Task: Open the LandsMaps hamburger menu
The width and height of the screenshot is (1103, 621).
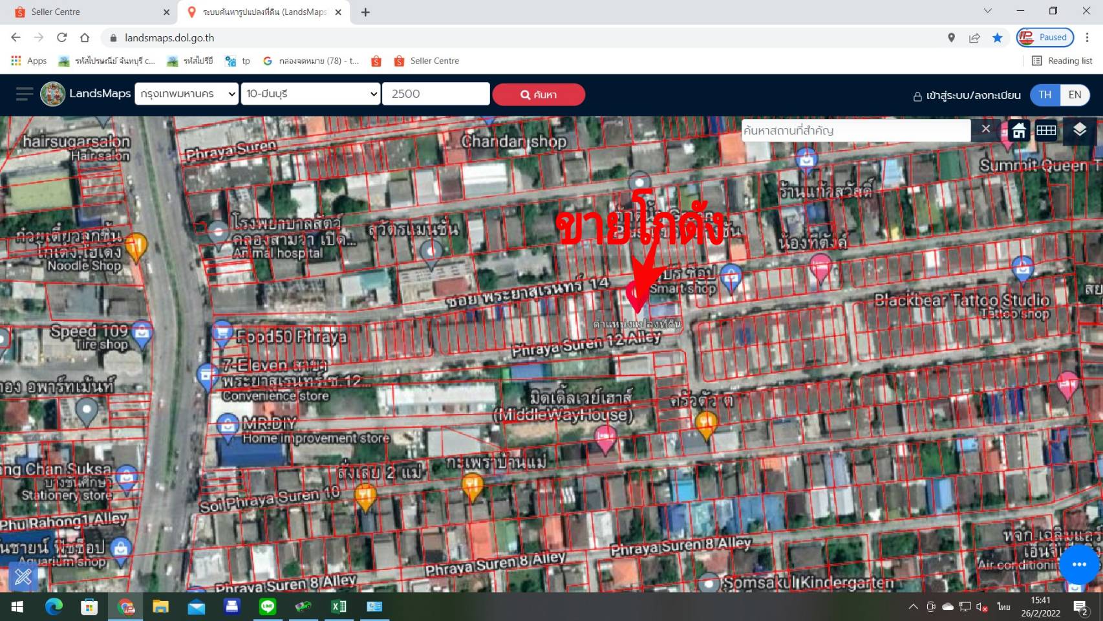Action: pos(25,94)
